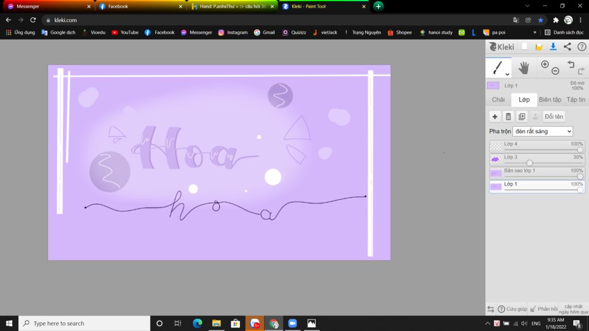Open the Google dịch bookmark
Image resolution: width=589 pixels, height=331 pixels.
(x=58, y=32)
